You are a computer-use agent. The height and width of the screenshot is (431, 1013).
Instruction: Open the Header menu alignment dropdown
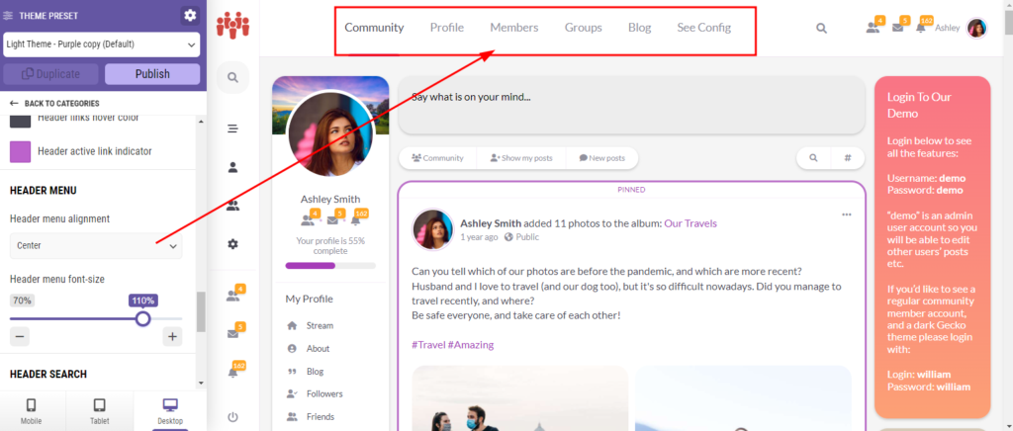click(96, 245)
